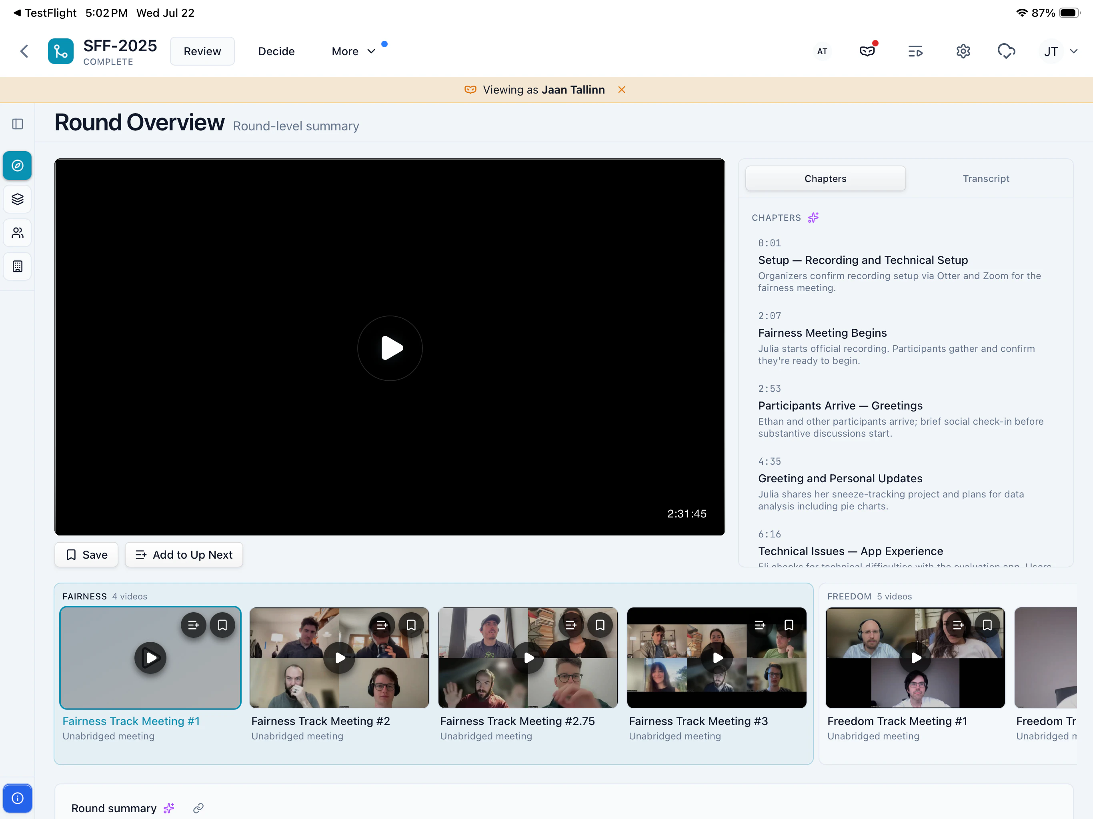Switch to the Decide tab
Image resolution: width=1093 pixels, height=819 pixels.
276,51
